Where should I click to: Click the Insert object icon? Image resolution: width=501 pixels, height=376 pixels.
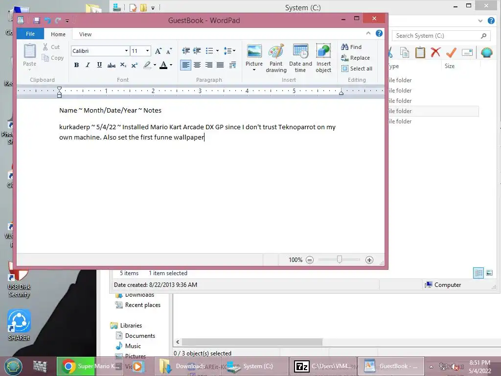[323, 51]
